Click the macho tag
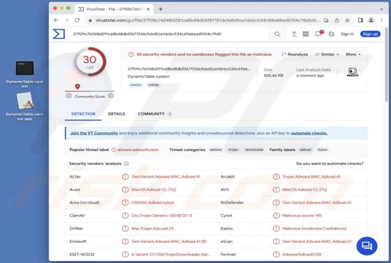 tap(135, 85)
